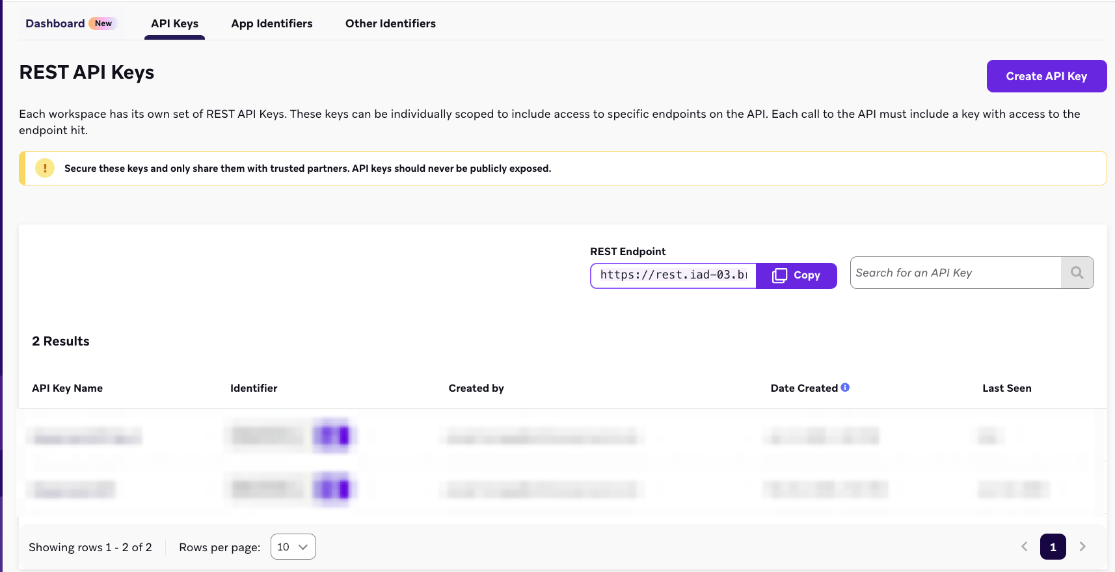The image size is (1115, 572).
Task: Click the Date Created info icon
Action: (x=845, y=387)
